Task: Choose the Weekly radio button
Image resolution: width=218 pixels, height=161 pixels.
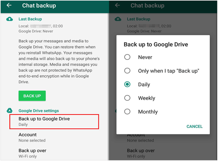Action: 127,98
